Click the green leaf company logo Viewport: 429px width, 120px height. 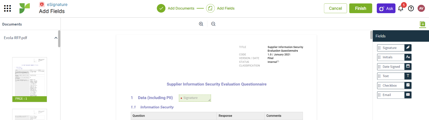tap(25, 8)
